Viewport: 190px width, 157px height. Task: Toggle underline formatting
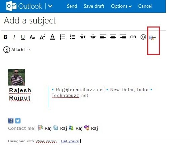coord(23,37)
